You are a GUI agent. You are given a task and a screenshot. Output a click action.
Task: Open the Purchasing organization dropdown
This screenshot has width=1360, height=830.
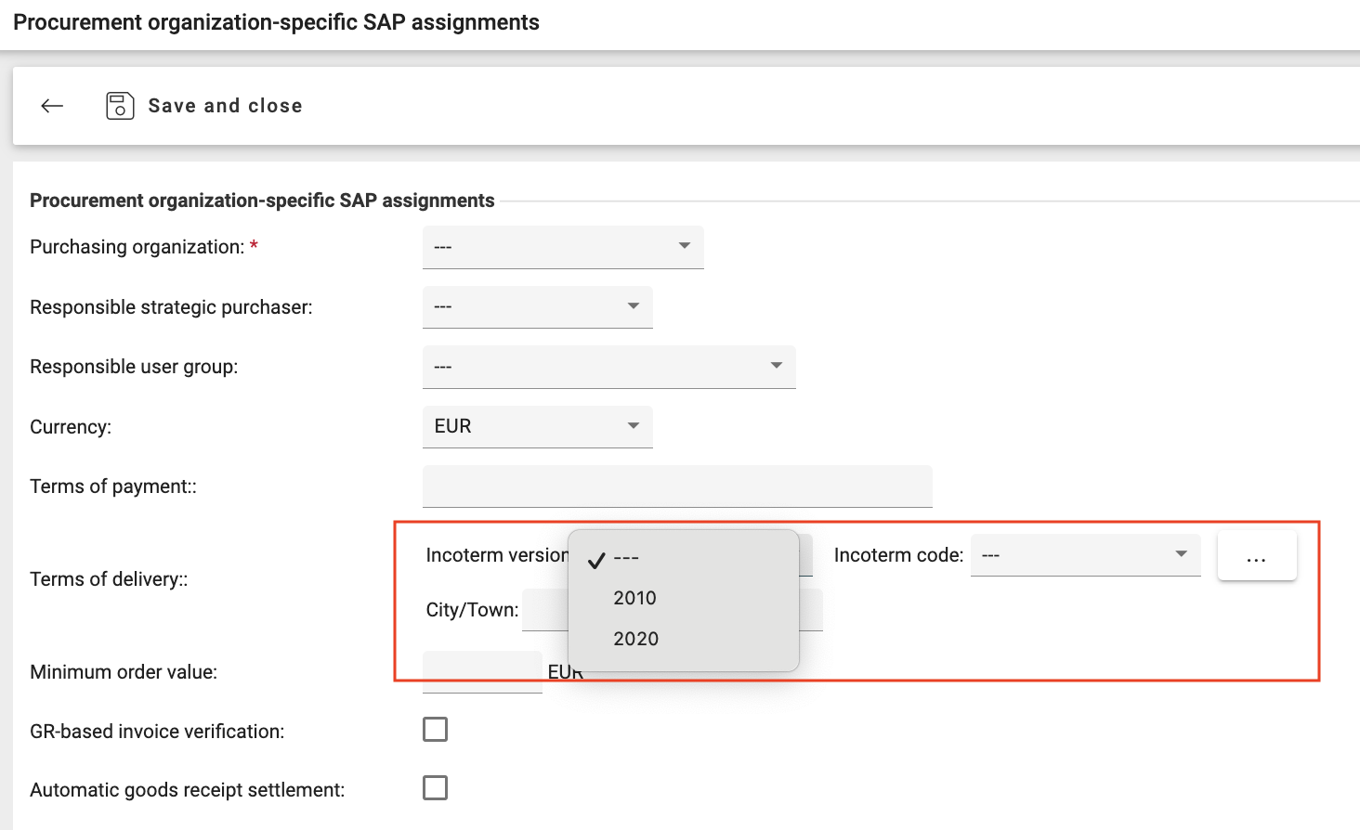pyautogui.click(x=562, y=247)
